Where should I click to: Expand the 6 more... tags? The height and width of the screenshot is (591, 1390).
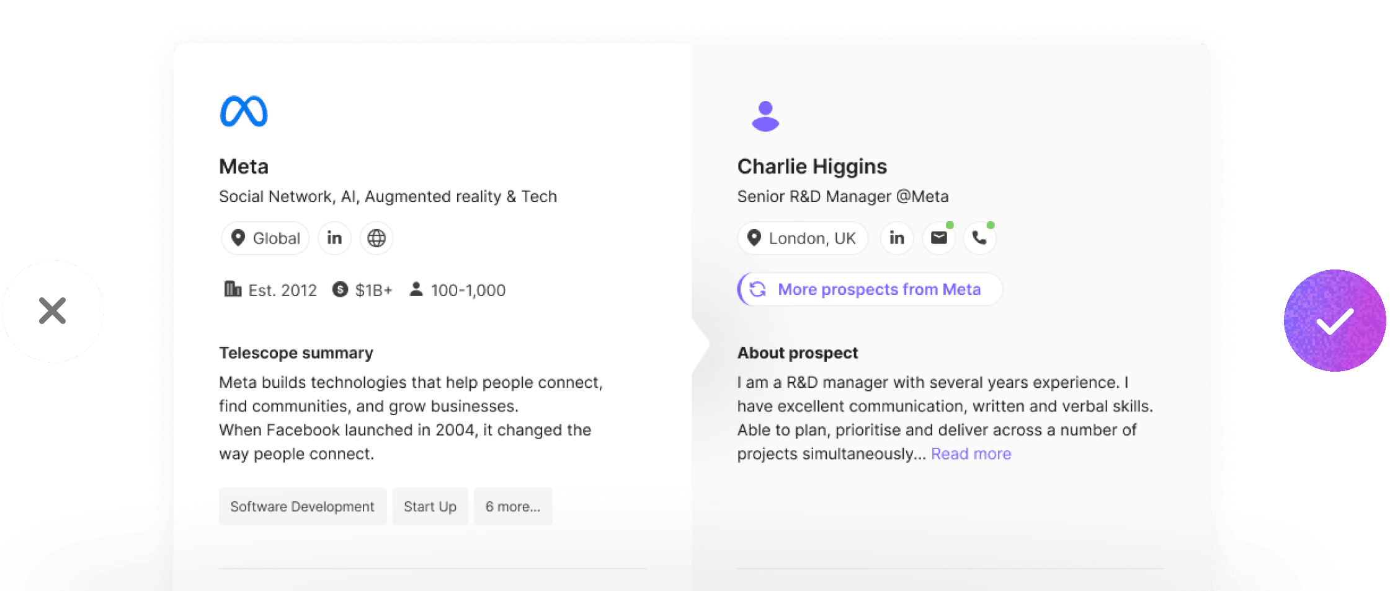[512, 507]
